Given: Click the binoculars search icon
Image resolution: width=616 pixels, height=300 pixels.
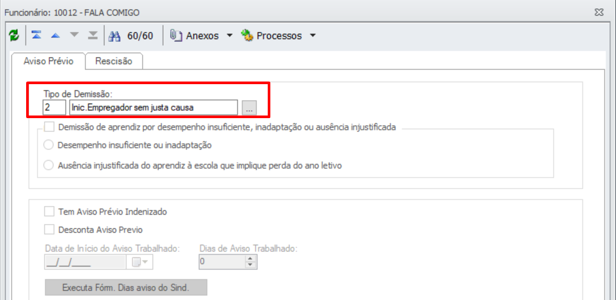Looking at the screenshot, I should (115, 36).
